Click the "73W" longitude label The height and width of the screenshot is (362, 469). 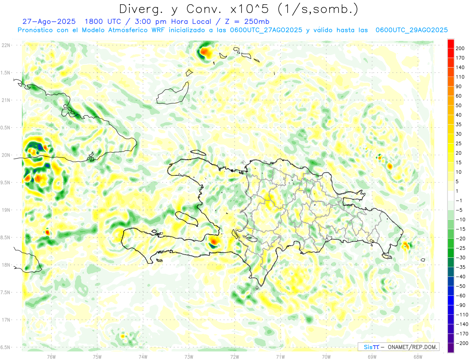(x=189, y=357)
